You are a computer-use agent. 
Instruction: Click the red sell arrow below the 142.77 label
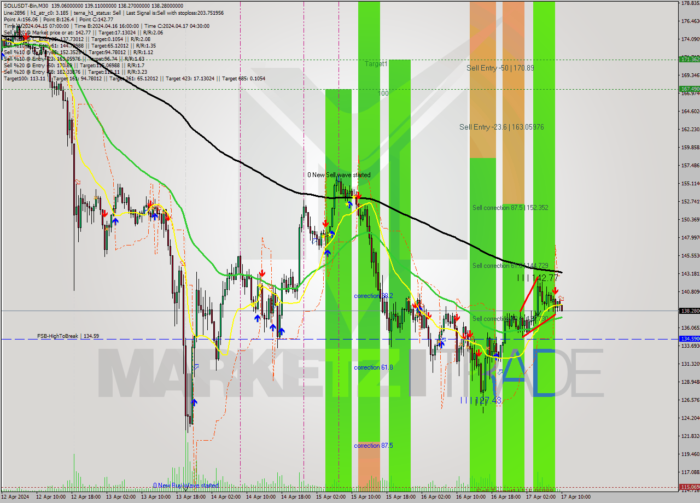(555, 291)
